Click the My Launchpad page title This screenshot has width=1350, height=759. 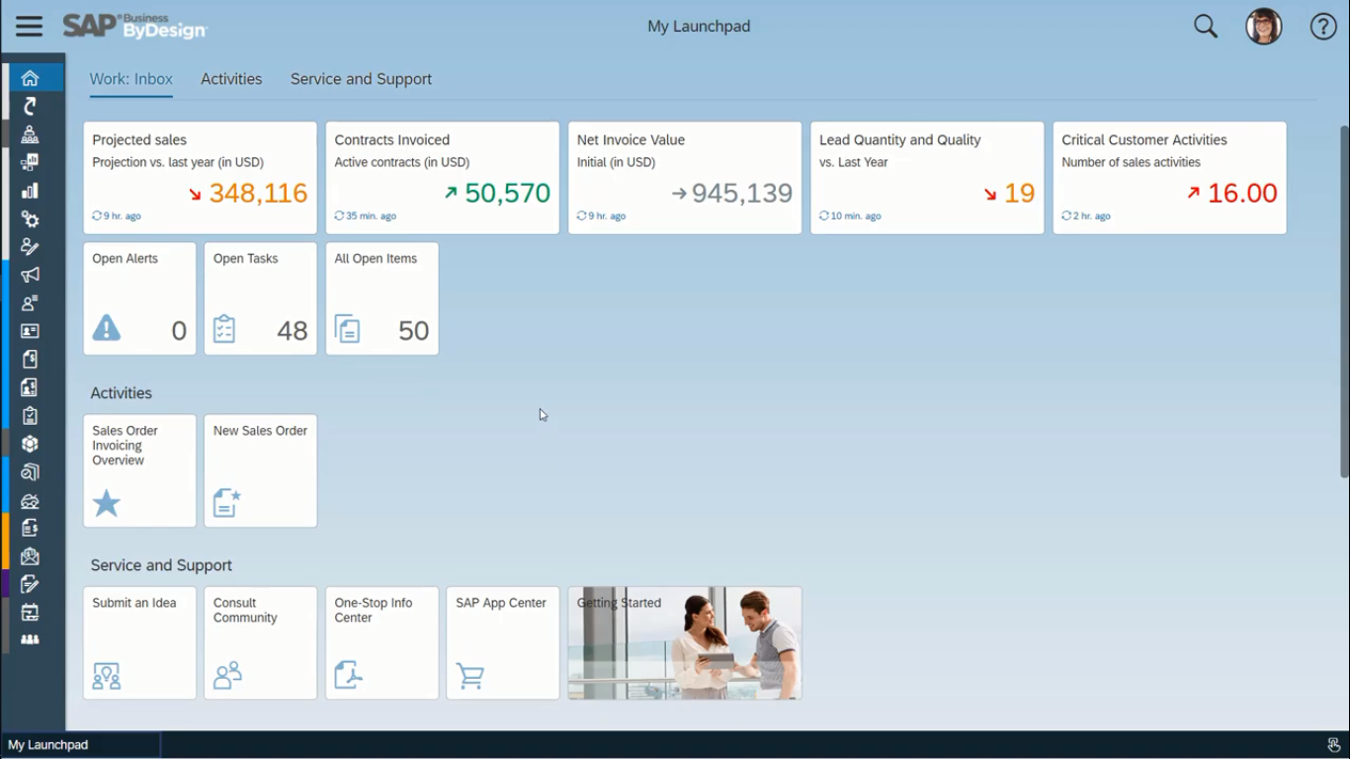(x=699, y=27)
